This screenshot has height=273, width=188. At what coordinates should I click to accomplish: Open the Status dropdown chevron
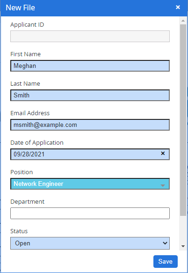click(x=165, y=243)
